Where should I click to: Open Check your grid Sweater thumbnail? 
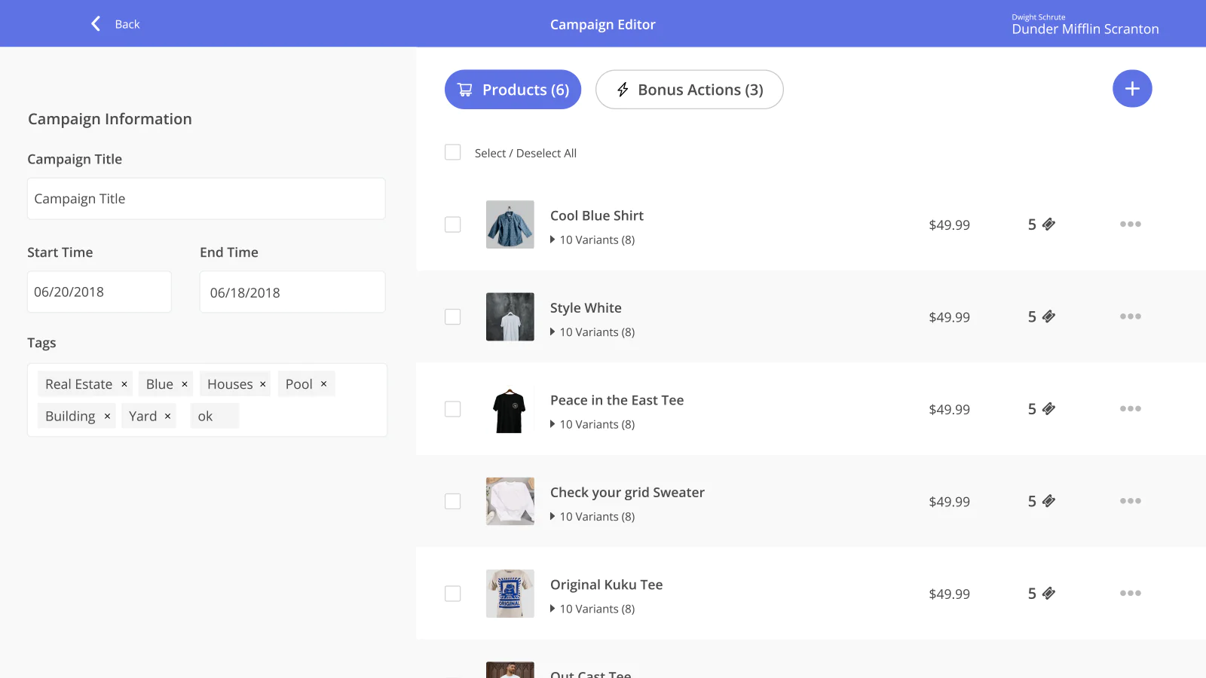[510, 501]
